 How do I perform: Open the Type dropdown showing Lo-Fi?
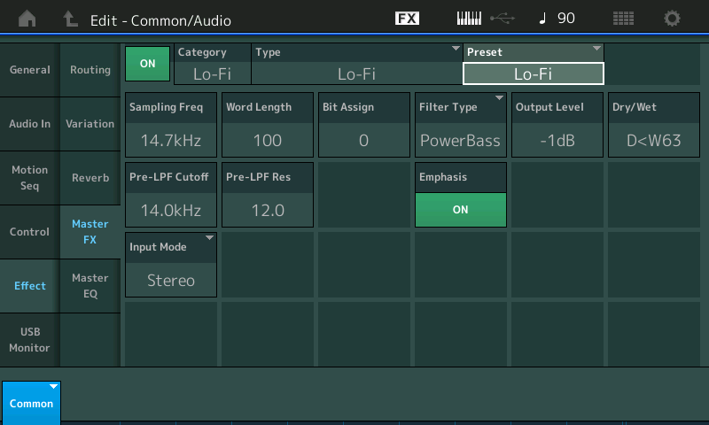357,64
